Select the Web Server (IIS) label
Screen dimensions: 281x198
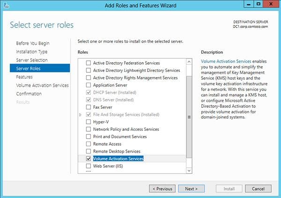click(x=108, y=166)
